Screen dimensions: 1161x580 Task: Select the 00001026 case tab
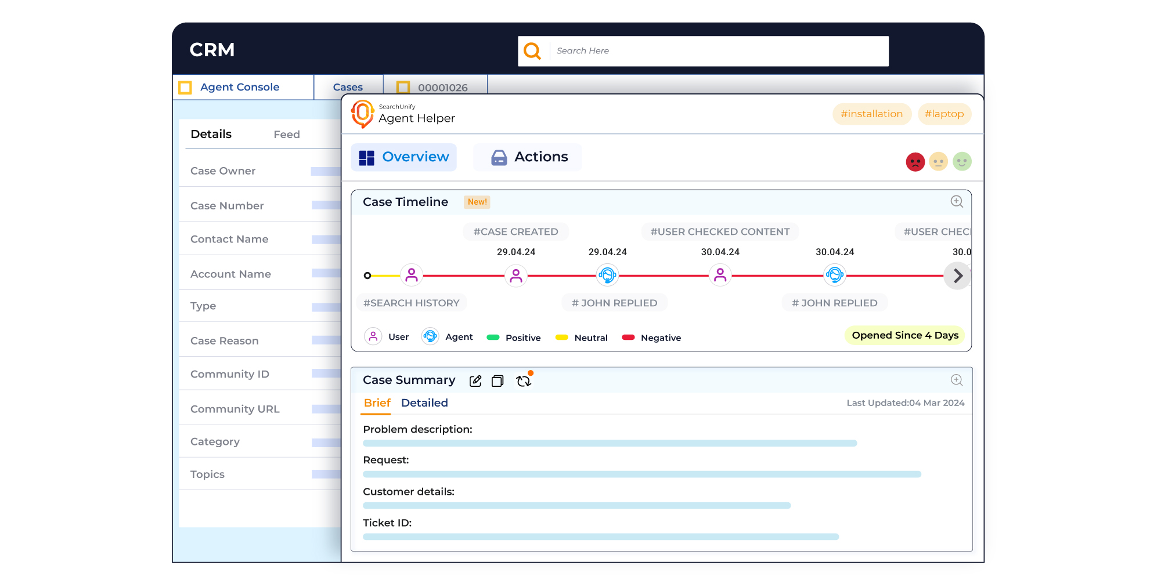[x=435, y=87]
